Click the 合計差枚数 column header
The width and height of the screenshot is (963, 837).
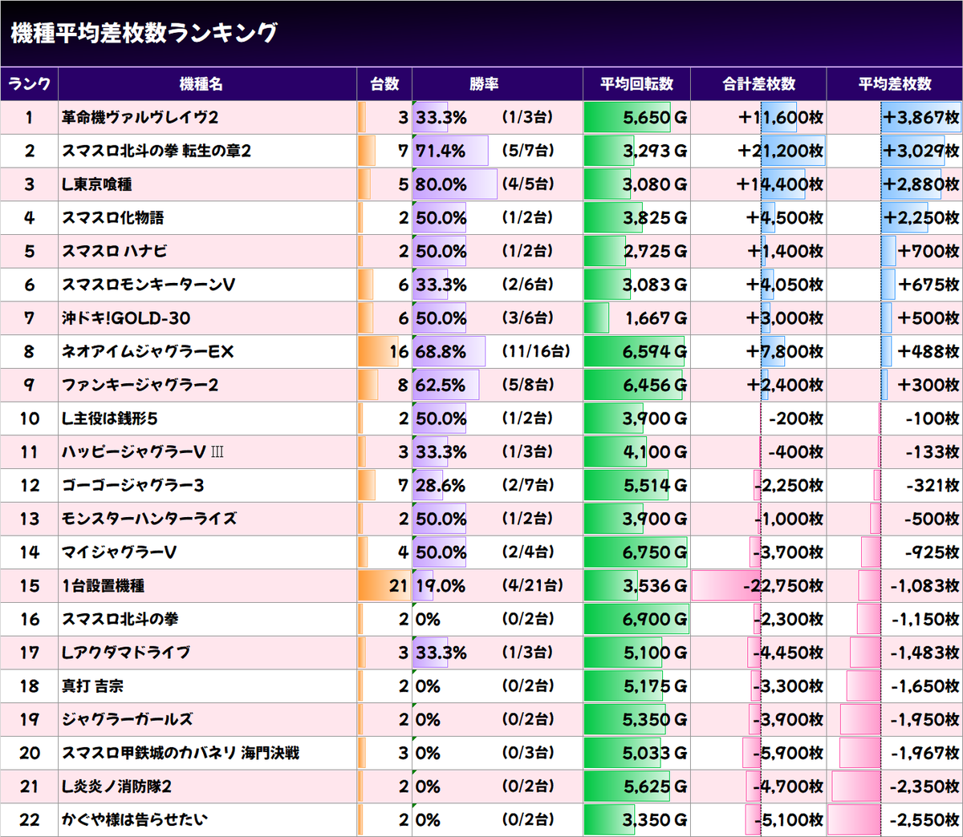758,83
